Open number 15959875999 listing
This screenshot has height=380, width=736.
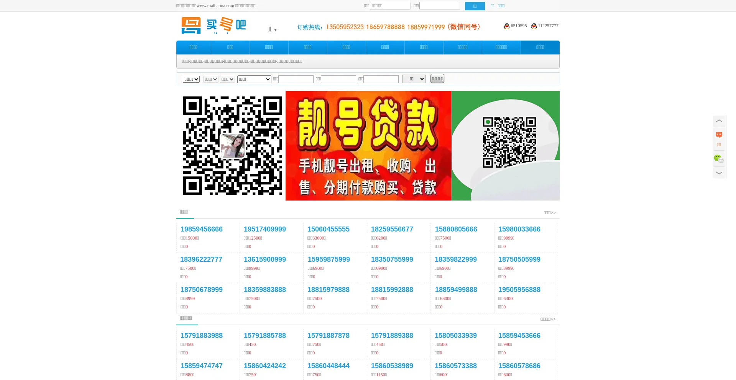[x=329, y=259]
